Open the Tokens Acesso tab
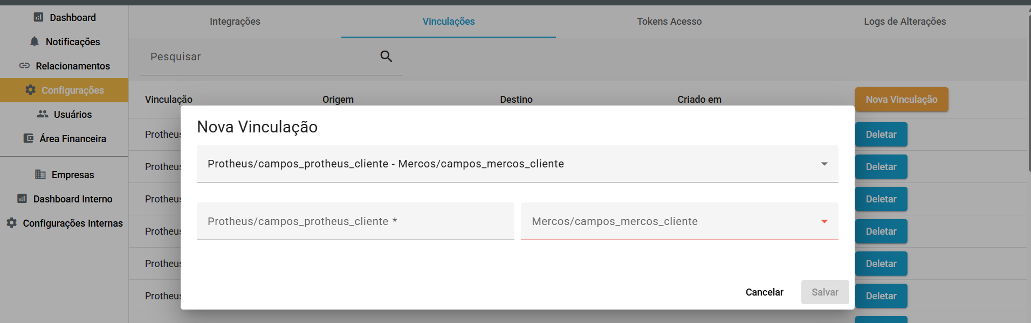Viewport: 1031px width, 323px height. (669, 22)
